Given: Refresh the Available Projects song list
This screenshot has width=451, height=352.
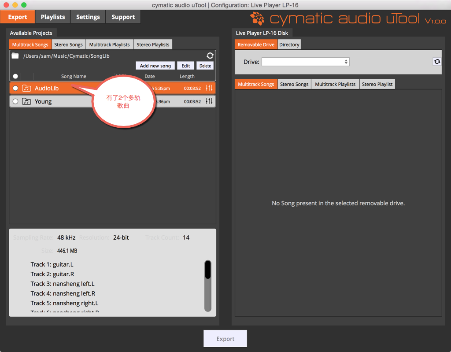Looking at the screenshot, I should [210, 56].
